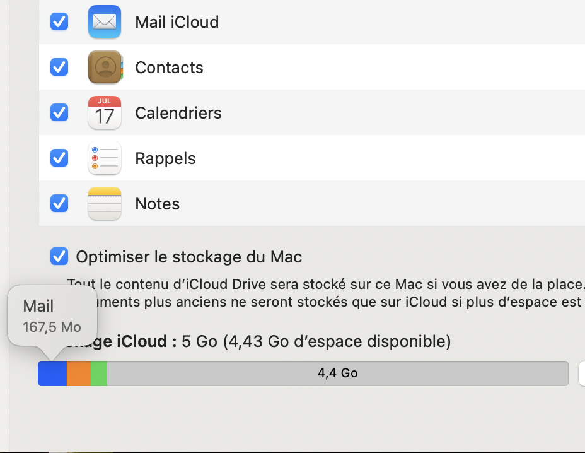Toggle Optimiser le stockage du Mac checkbox

click(59, 257)
